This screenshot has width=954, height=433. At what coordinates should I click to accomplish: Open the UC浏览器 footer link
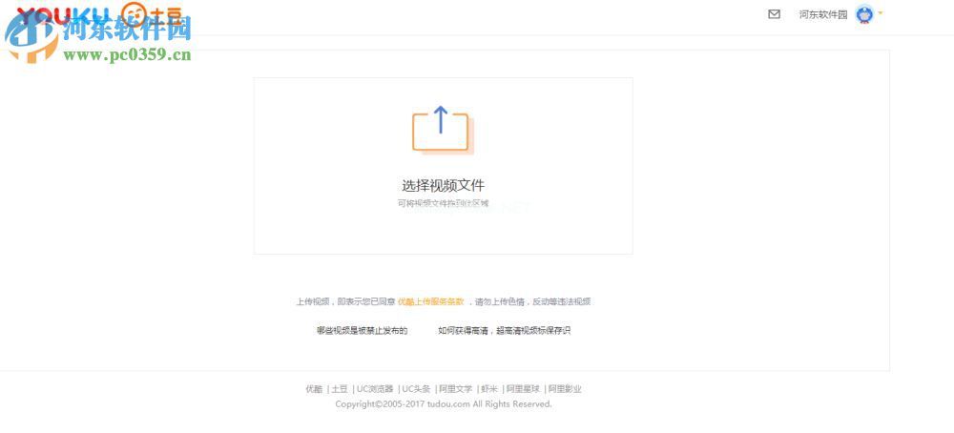pyautogui.click(x=375, y=389)
